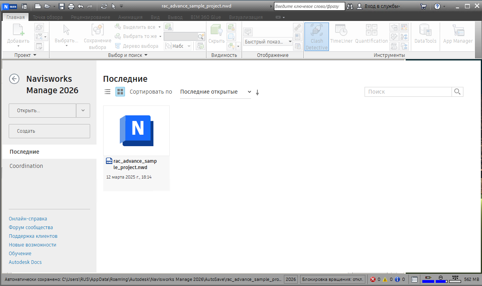Click the Print icon in quick access toolbar
Image resolution: width=482 pixels, height=286 pixels.
[71, 6]
